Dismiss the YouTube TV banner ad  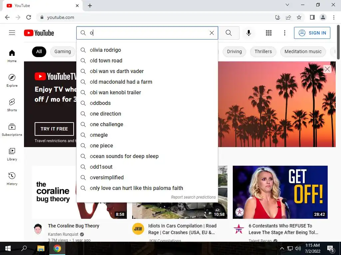pyautogui.click(x=327, y=69)
